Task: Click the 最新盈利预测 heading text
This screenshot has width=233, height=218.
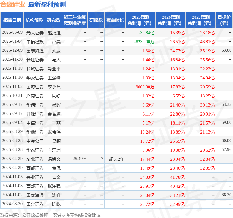Action: pyautogui.click(x=47, y=4)
